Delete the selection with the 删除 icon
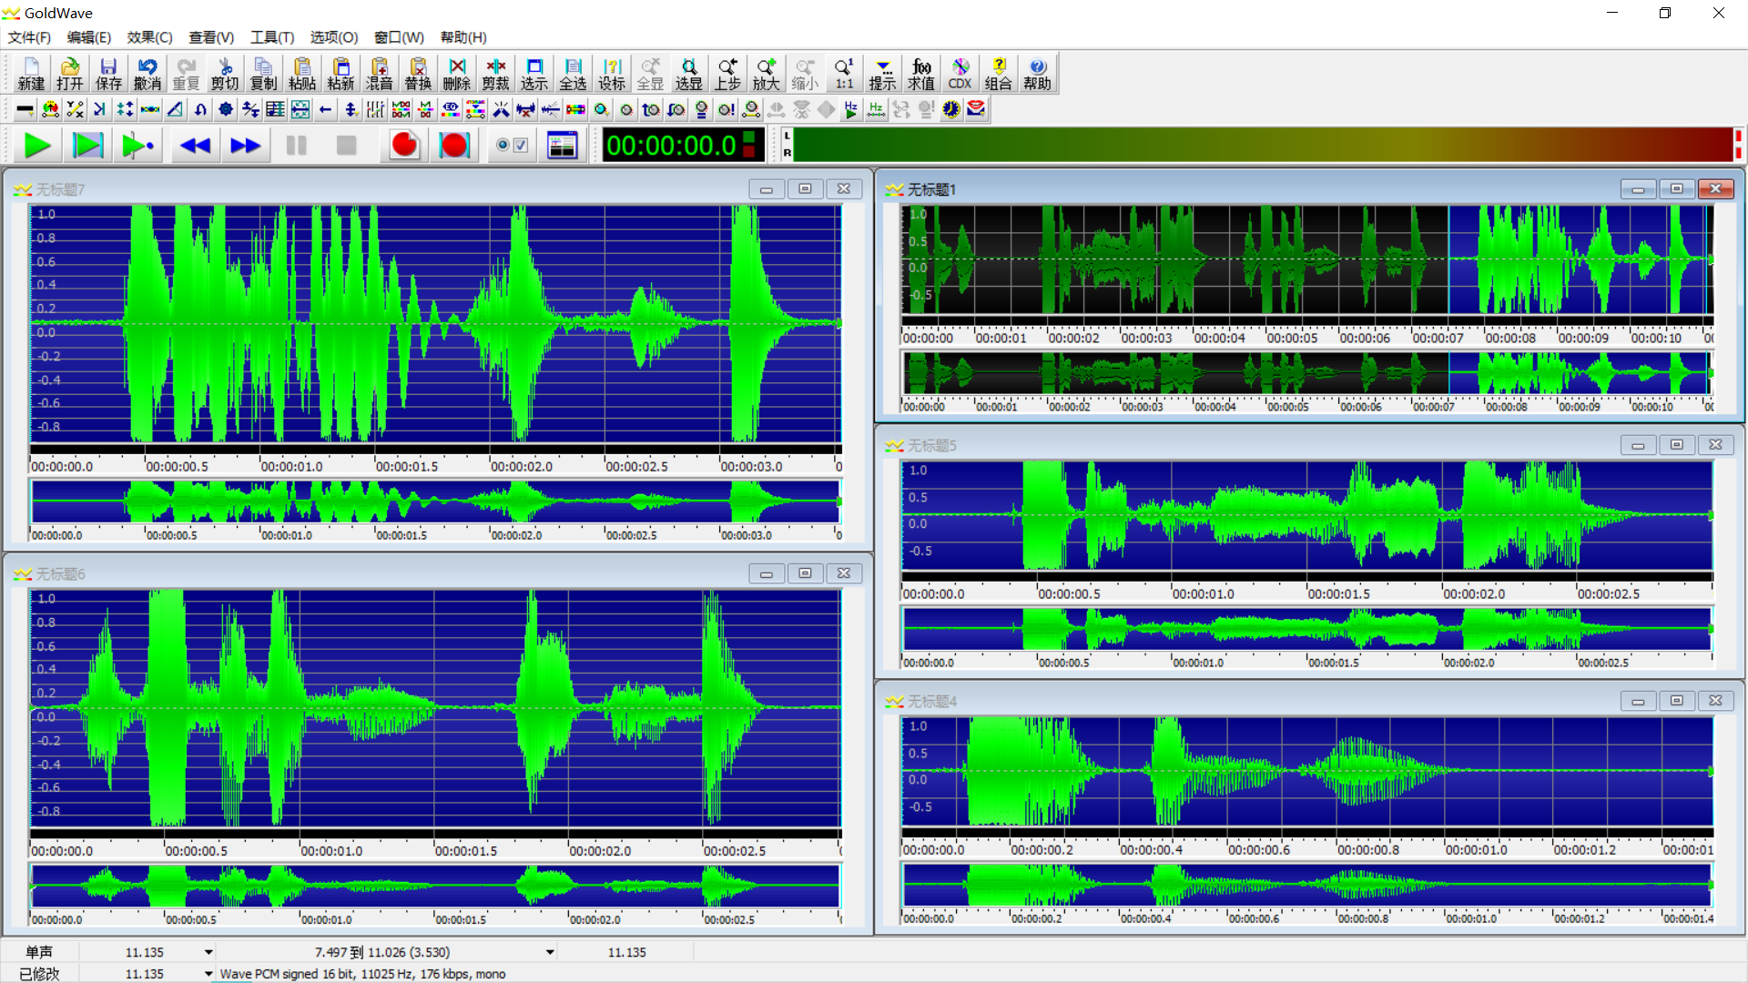Image resolution: width=1748 pixels, height=983 pixels. click(x=457, y=74)
